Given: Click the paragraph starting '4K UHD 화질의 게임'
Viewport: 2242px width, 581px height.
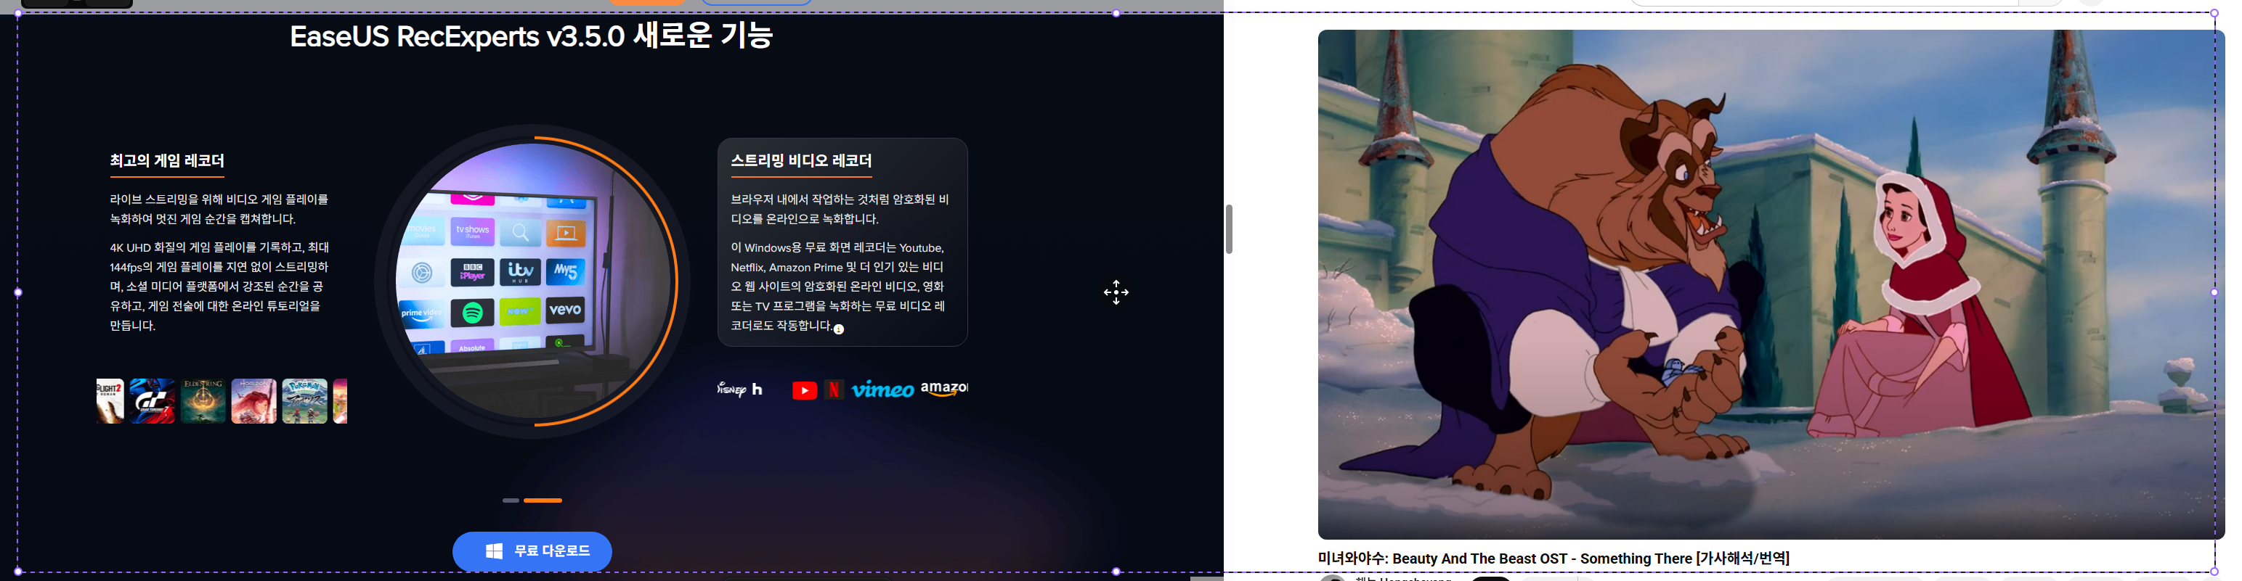Looking at the screenshot, I should click(219, 287).
